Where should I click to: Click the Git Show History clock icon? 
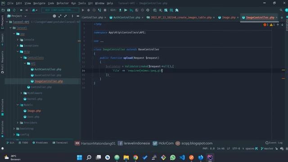click(142, 10)
